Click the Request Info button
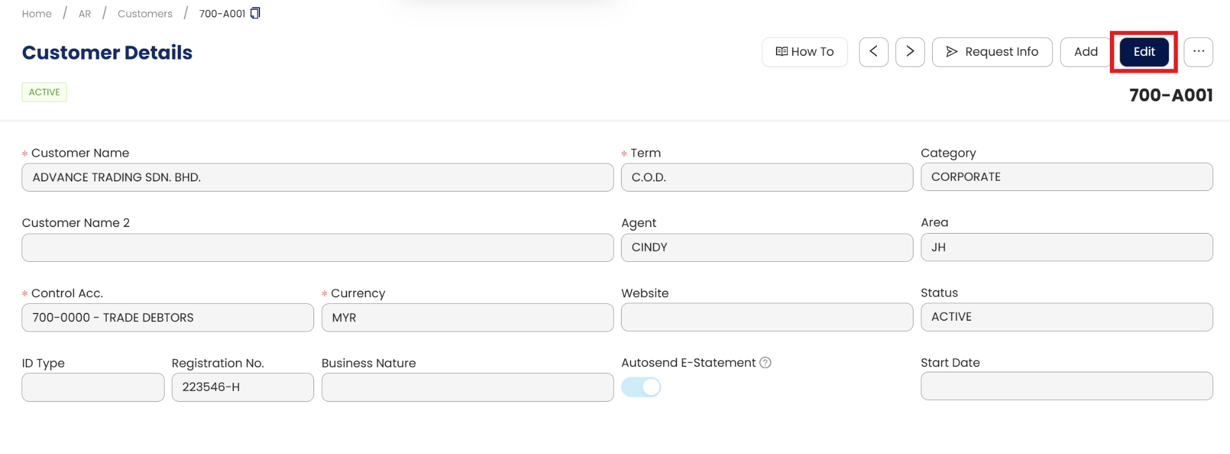The height and width of the screenshot is (454, 1230). pos(992,52)
